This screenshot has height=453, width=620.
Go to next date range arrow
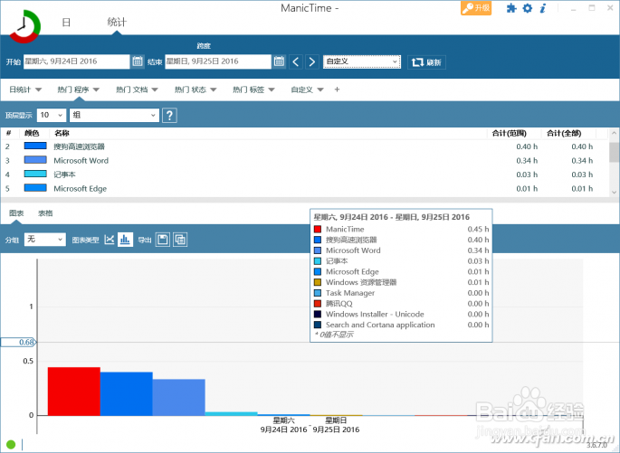pyautogui.click(x=312, y=61)
